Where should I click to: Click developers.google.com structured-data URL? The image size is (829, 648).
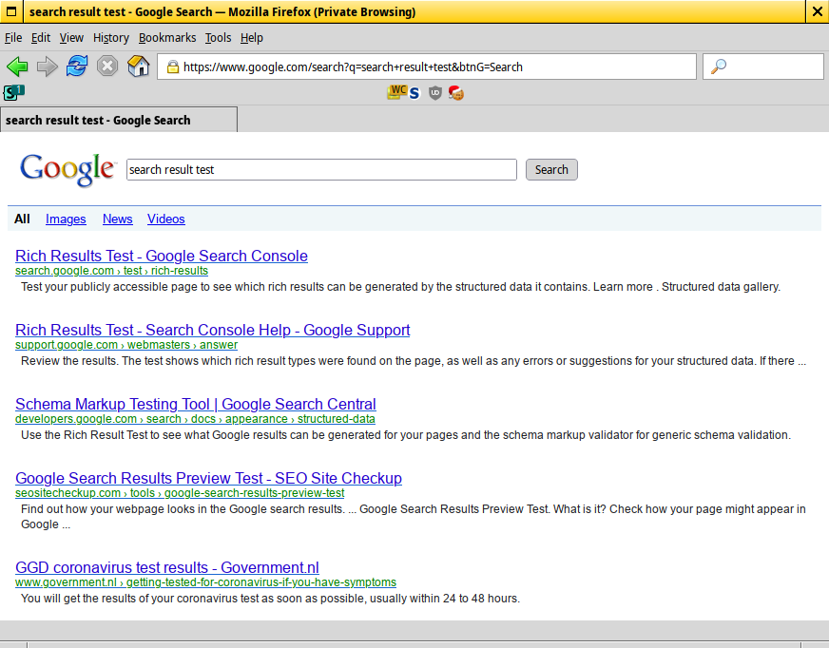click(x=195, y=419)
